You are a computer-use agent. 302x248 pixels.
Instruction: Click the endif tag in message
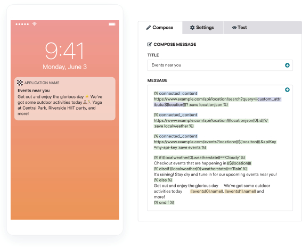click(164, 202)
